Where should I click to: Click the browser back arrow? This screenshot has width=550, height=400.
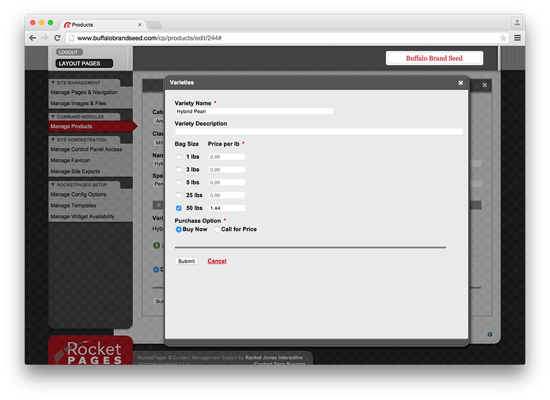click(x=32, y=38)
